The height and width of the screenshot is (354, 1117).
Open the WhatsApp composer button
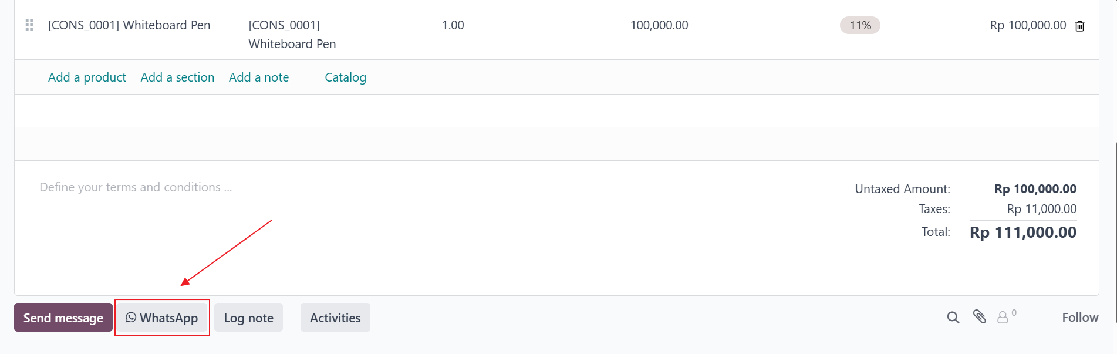pos(162,318)
